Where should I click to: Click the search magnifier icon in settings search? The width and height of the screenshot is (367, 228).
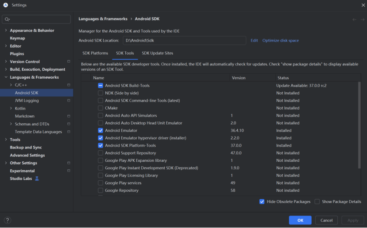pyautogui.click(x=7, y=19)
